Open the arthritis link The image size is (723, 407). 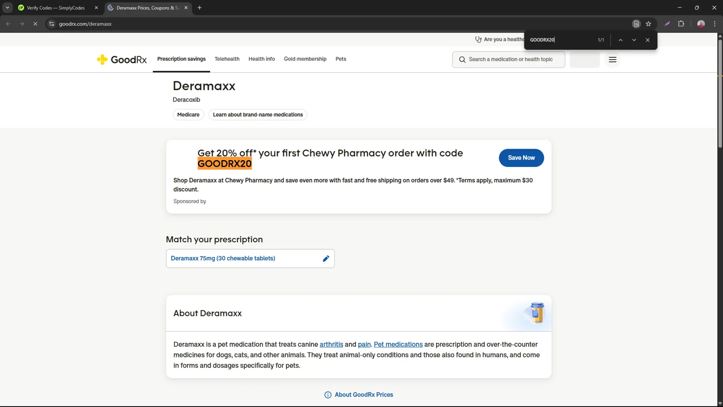click(331, 344)
